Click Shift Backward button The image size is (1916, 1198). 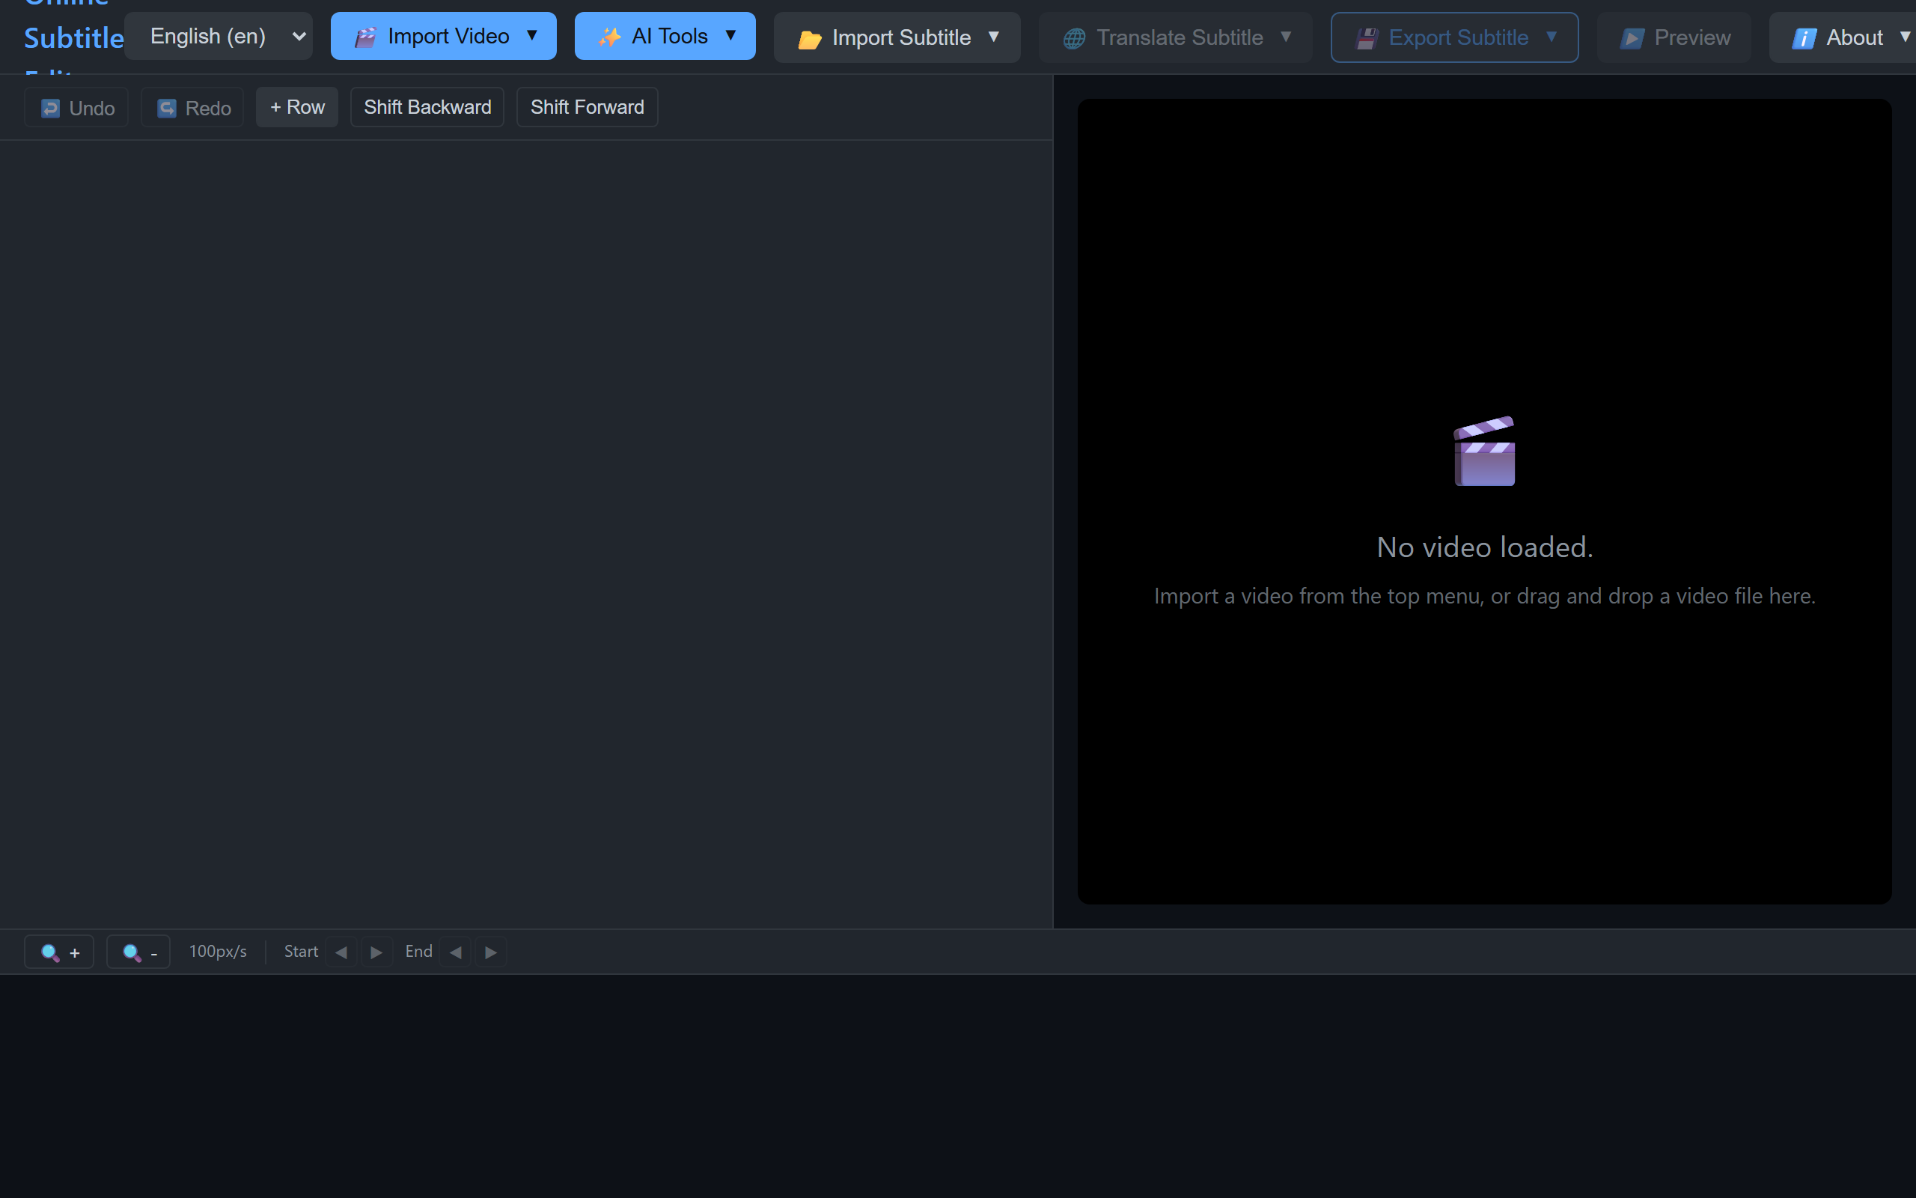(427, 107)
